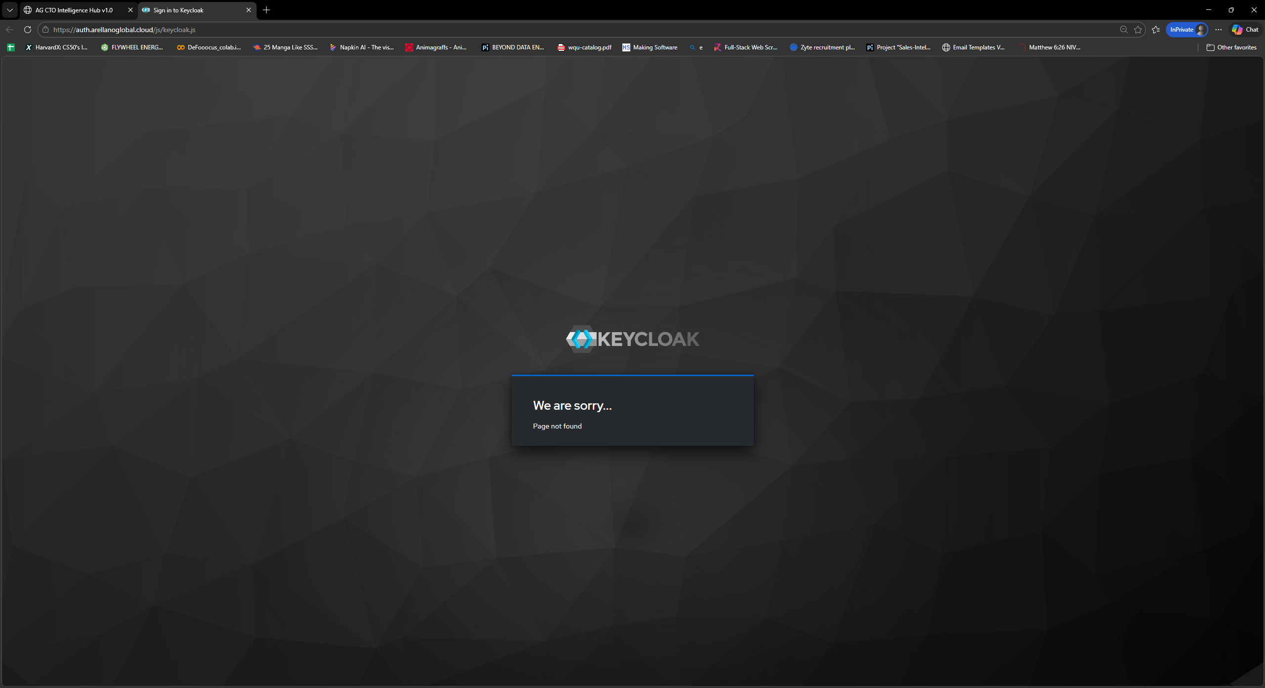The width and height of the screenshot is (1265, 688).
Task: Open BEYOND DATA EN bookmark
Action: pos(513,47)
